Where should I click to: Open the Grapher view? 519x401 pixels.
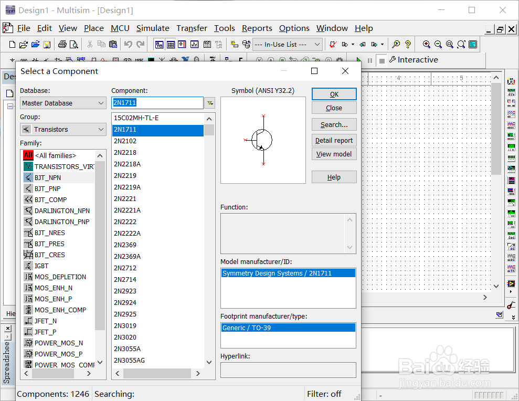(x=194, y=45)
